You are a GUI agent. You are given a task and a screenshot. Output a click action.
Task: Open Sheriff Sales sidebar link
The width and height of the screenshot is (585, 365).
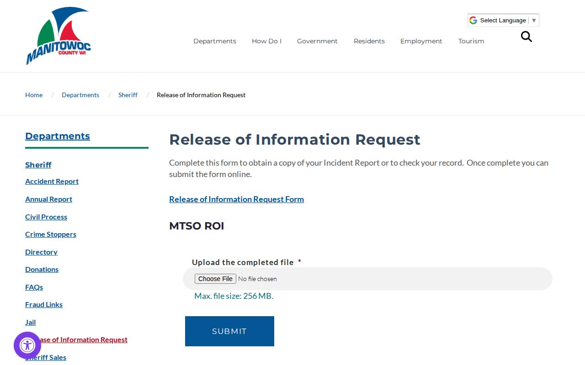tap(46, 357)
